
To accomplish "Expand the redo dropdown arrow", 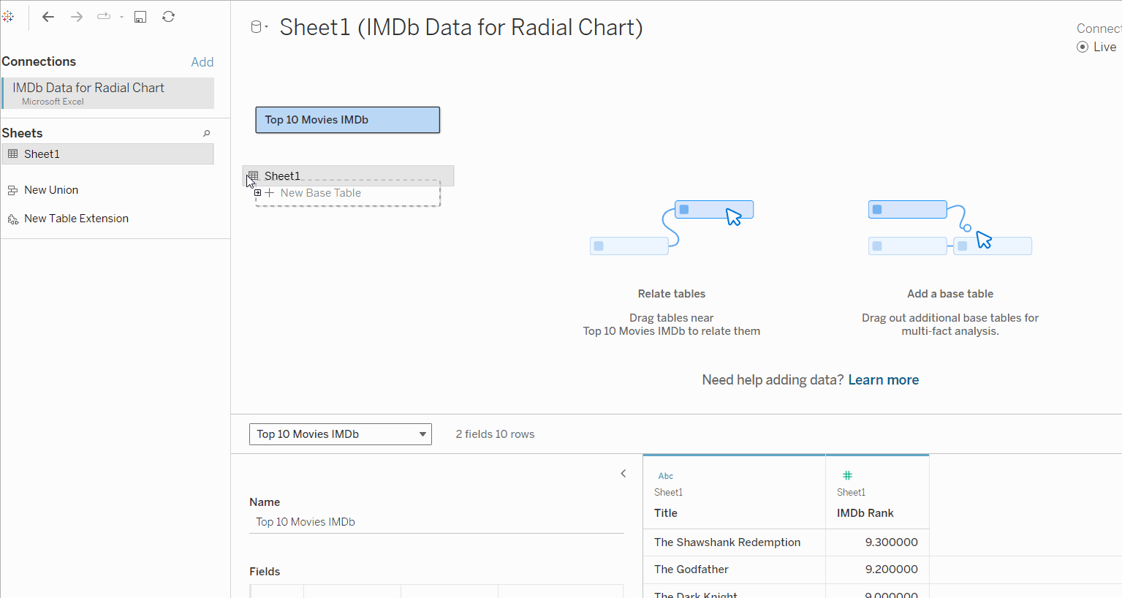I will pyautogui.click(x=121, y=17).
